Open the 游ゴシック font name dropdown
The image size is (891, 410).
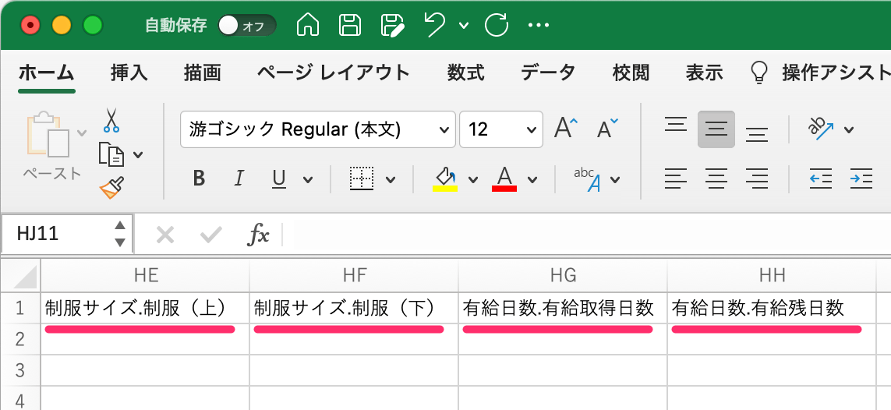tap(317, 129)
